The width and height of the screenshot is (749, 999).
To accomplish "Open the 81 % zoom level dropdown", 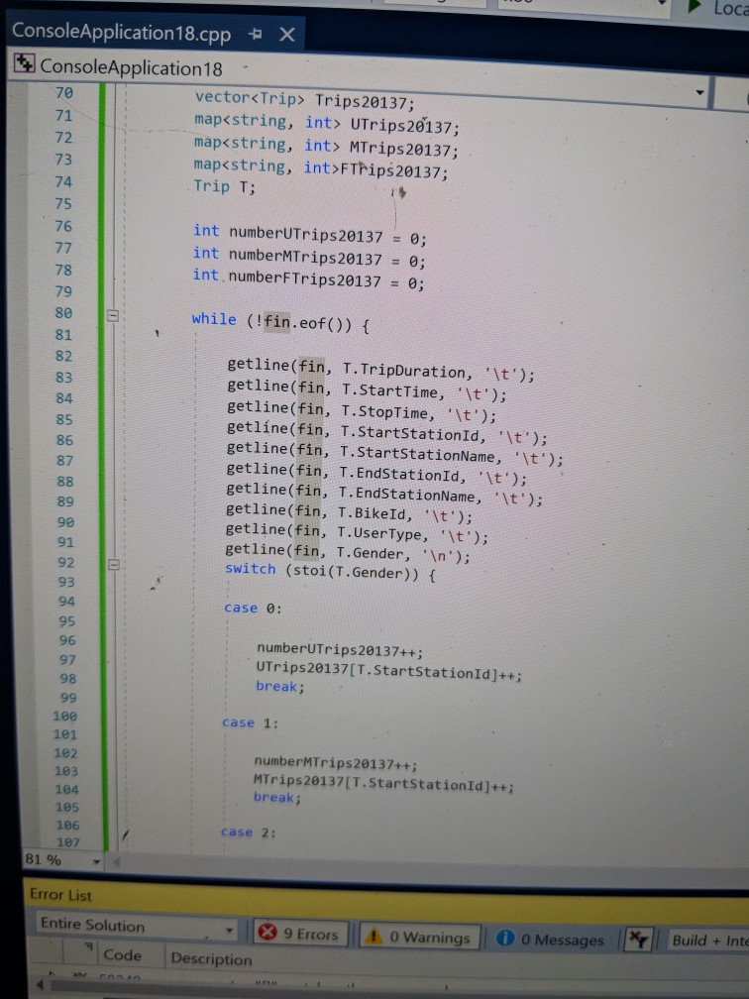I will click(x=97, y=862).
